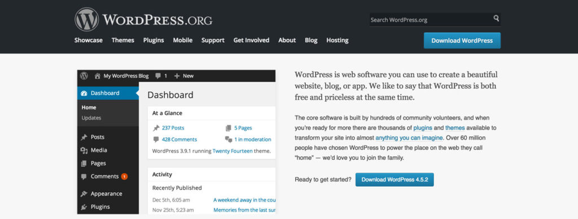Image resolution: width=578 pixels, height=219 pixels.
Task: Click the 5 Pages link
Action: [x=243, y=128]
